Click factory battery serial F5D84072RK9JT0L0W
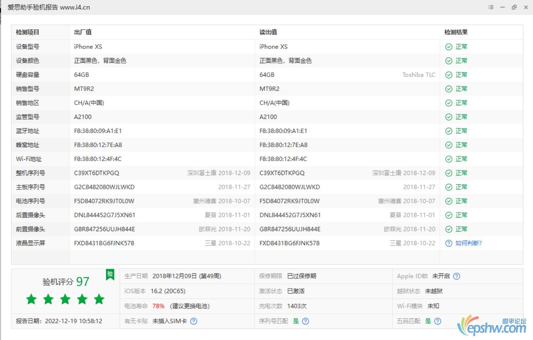This screenshot has height=340, width=533. tap(104, 201)
